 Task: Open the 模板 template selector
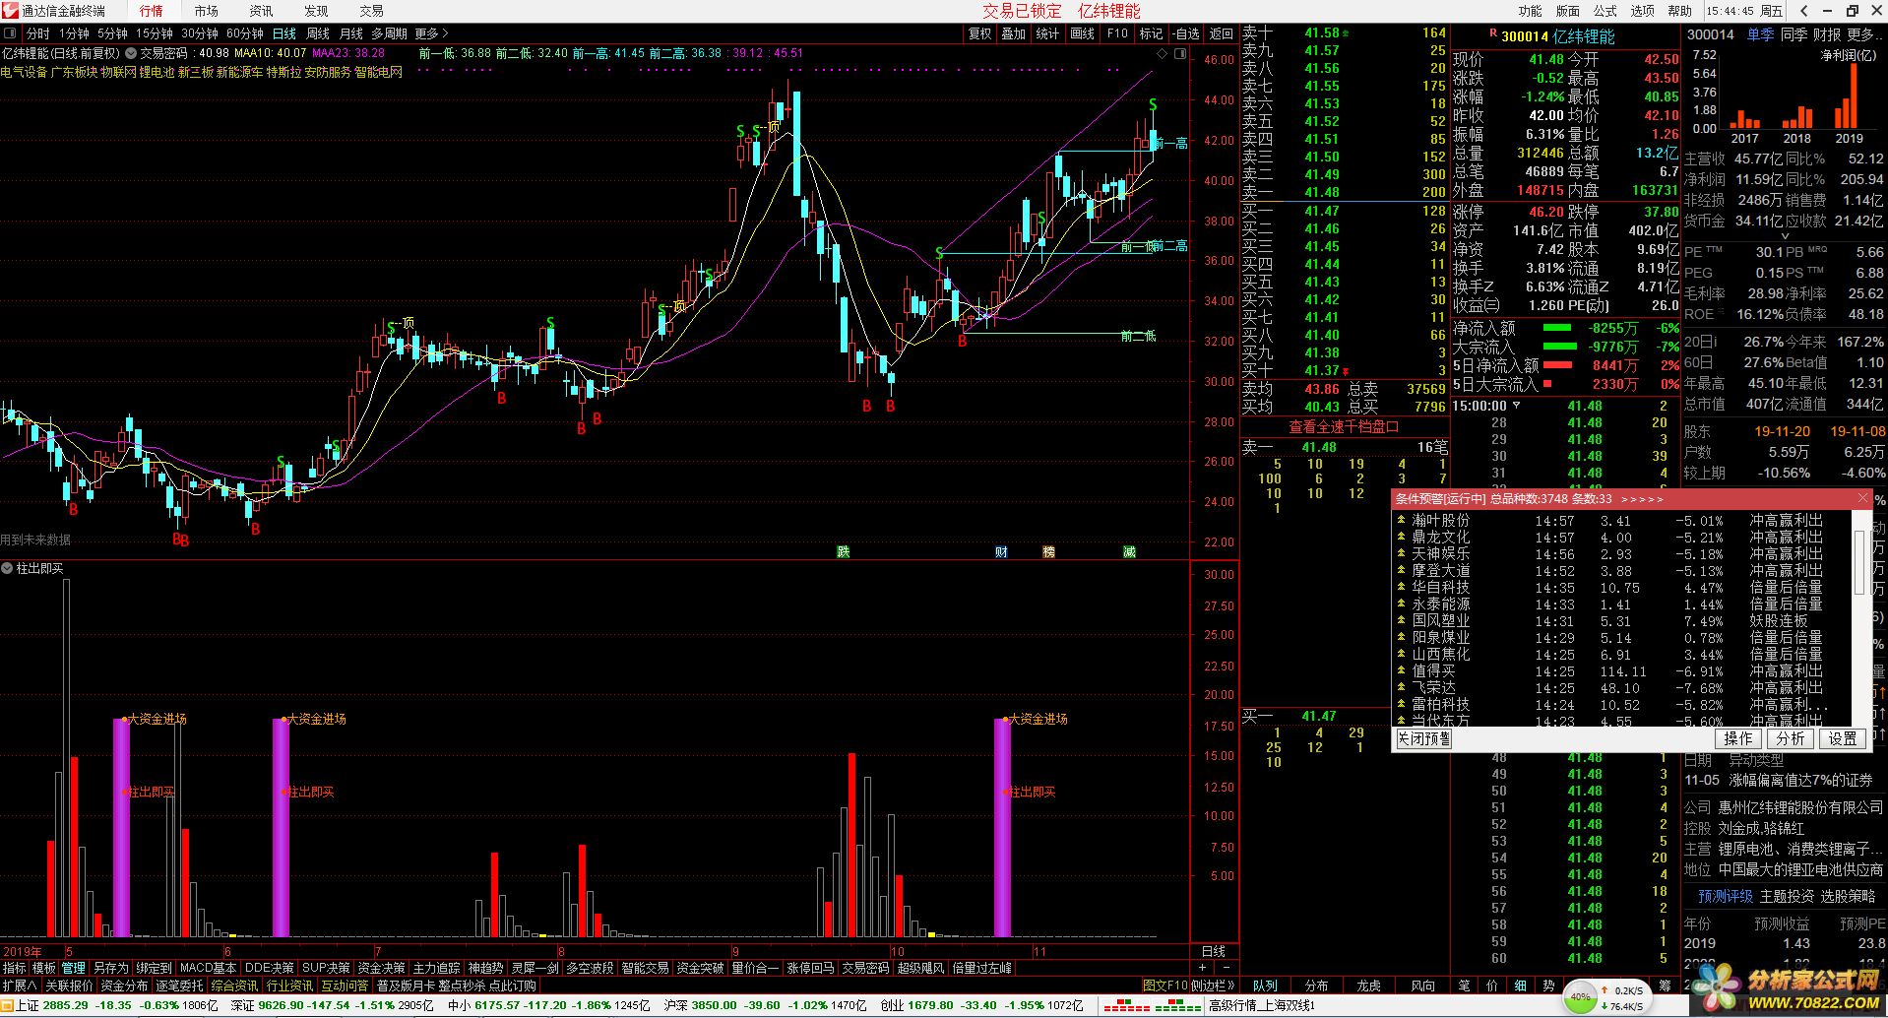pos(44,968)
